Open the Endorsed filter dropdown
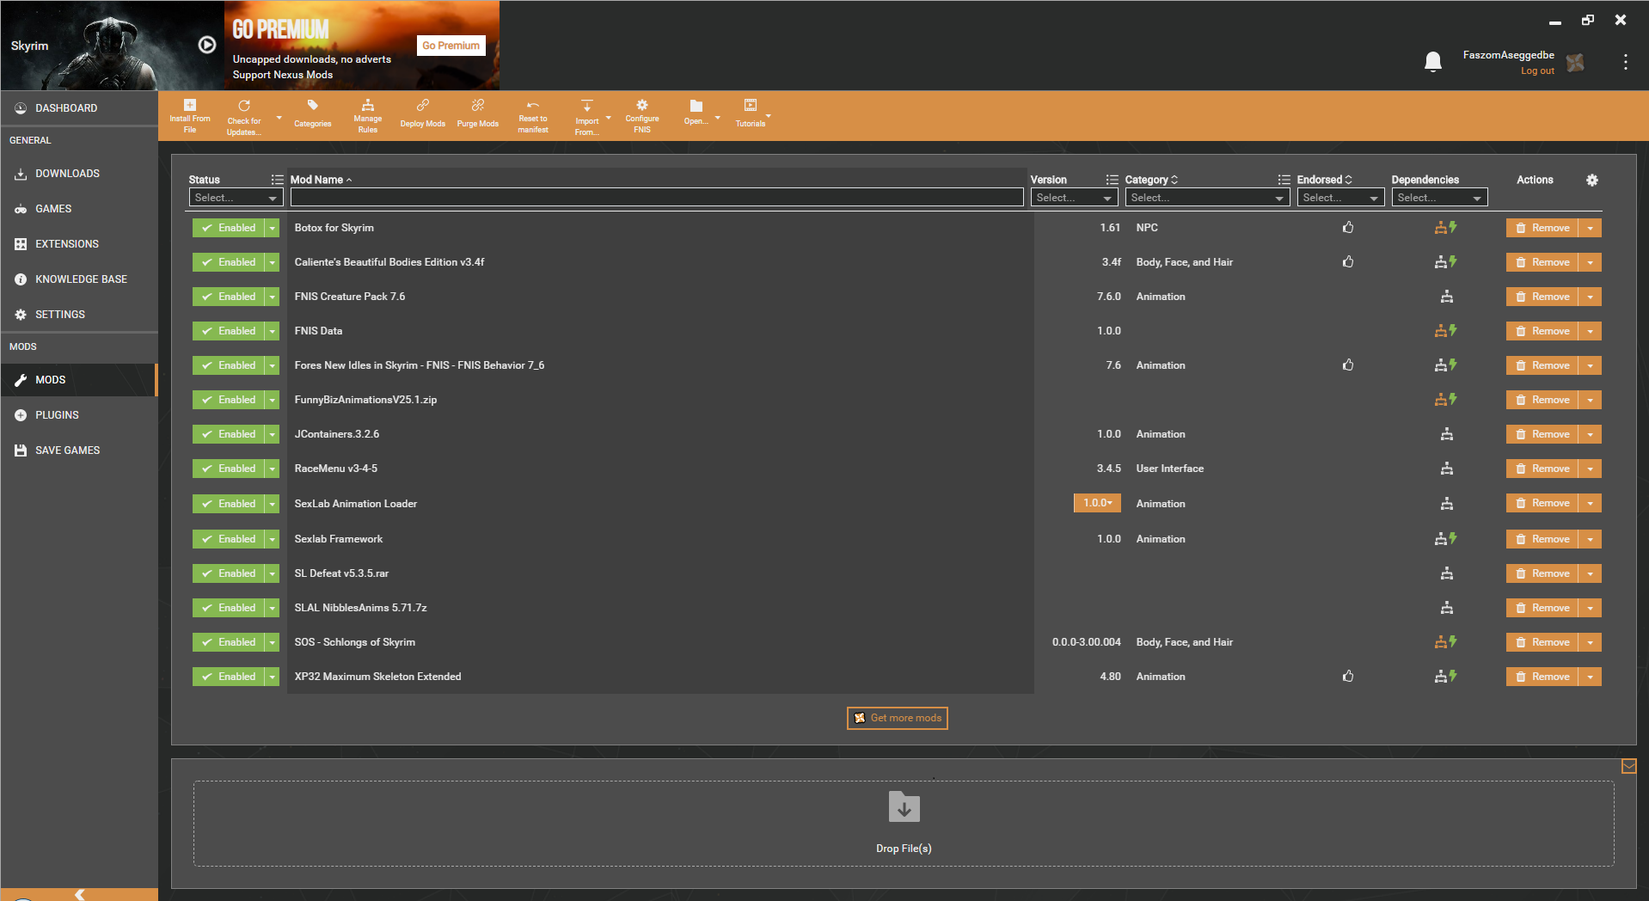This screenshot has height=901, width=1649. pos(1340,198)
